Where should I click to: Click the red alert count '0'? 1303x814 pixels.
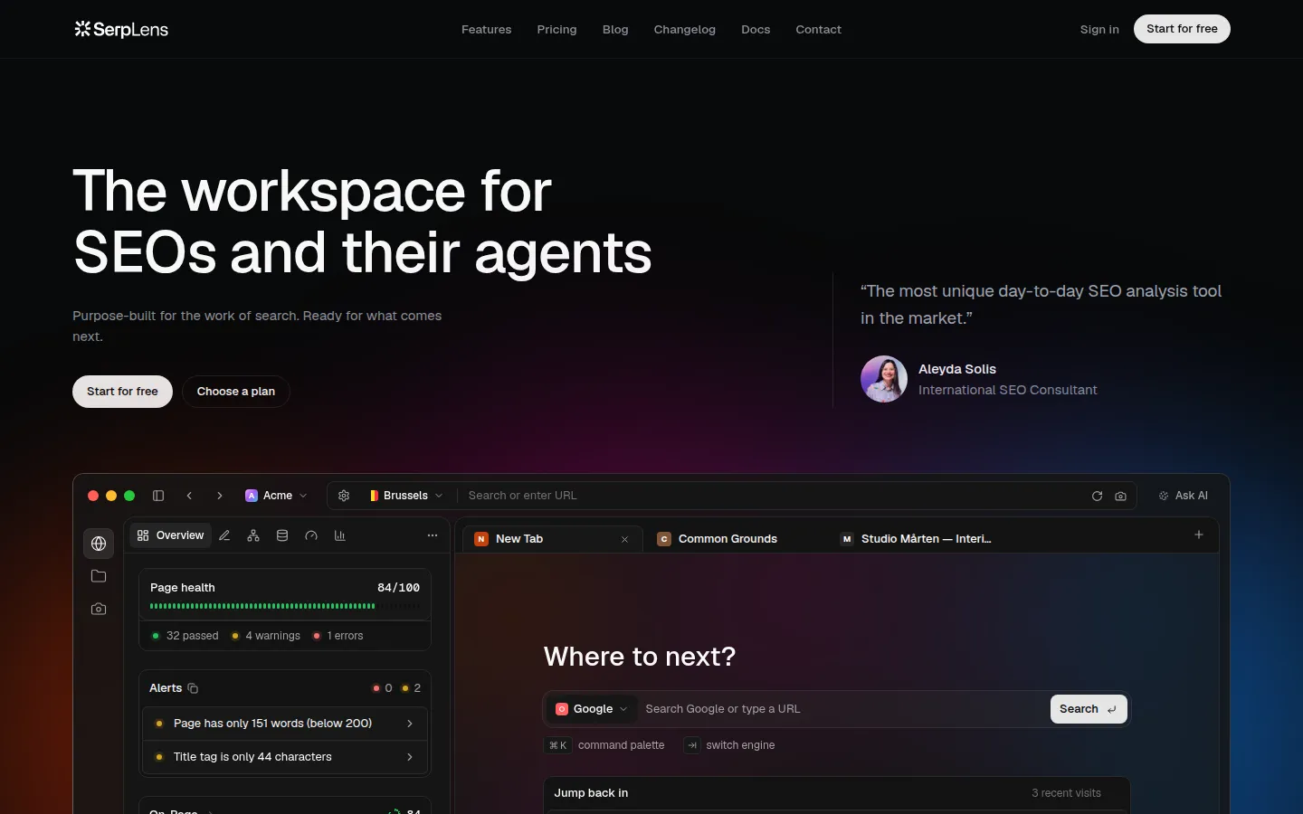[x=383, y=688]
